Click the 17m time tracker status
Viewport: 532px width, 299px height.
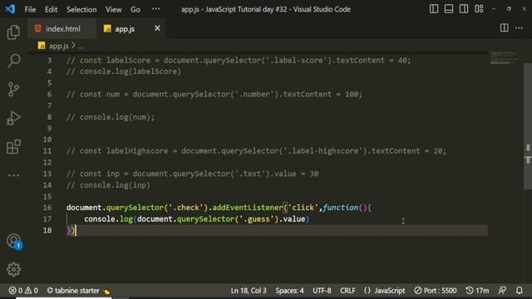tap(477, 291)
